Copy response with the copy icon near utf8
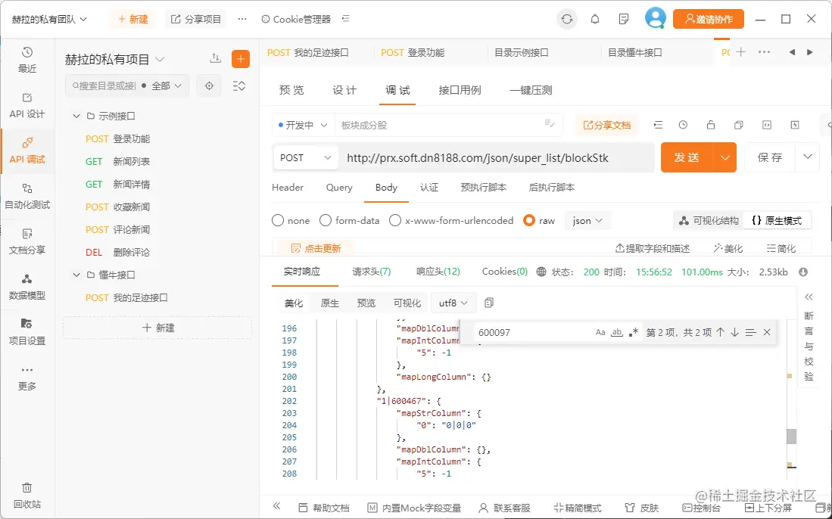The width and height of the screenshot is (832, 519). click(489, 303)
